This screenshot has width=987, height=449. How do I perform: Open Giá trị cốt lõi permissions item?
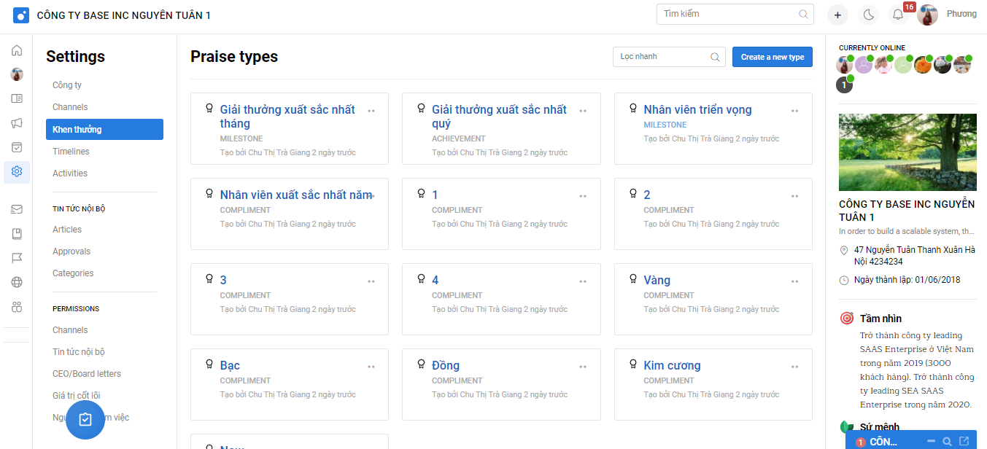pyautogui.click(x=77, y=396)
